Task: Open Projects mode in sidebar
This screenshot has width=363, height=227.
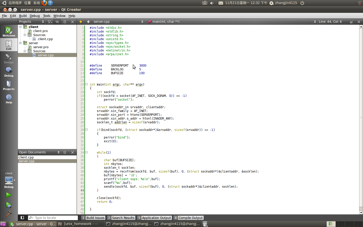Action: point(9,85)
